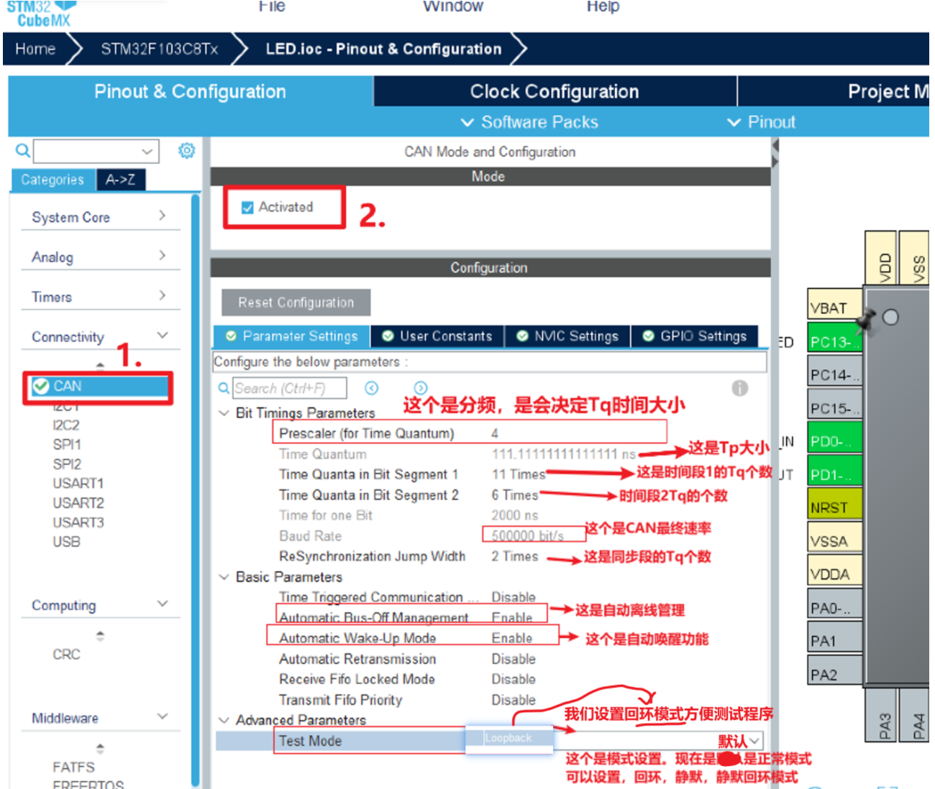Select the User Constants tab
The image size is (935, 789).
(437, 336)
